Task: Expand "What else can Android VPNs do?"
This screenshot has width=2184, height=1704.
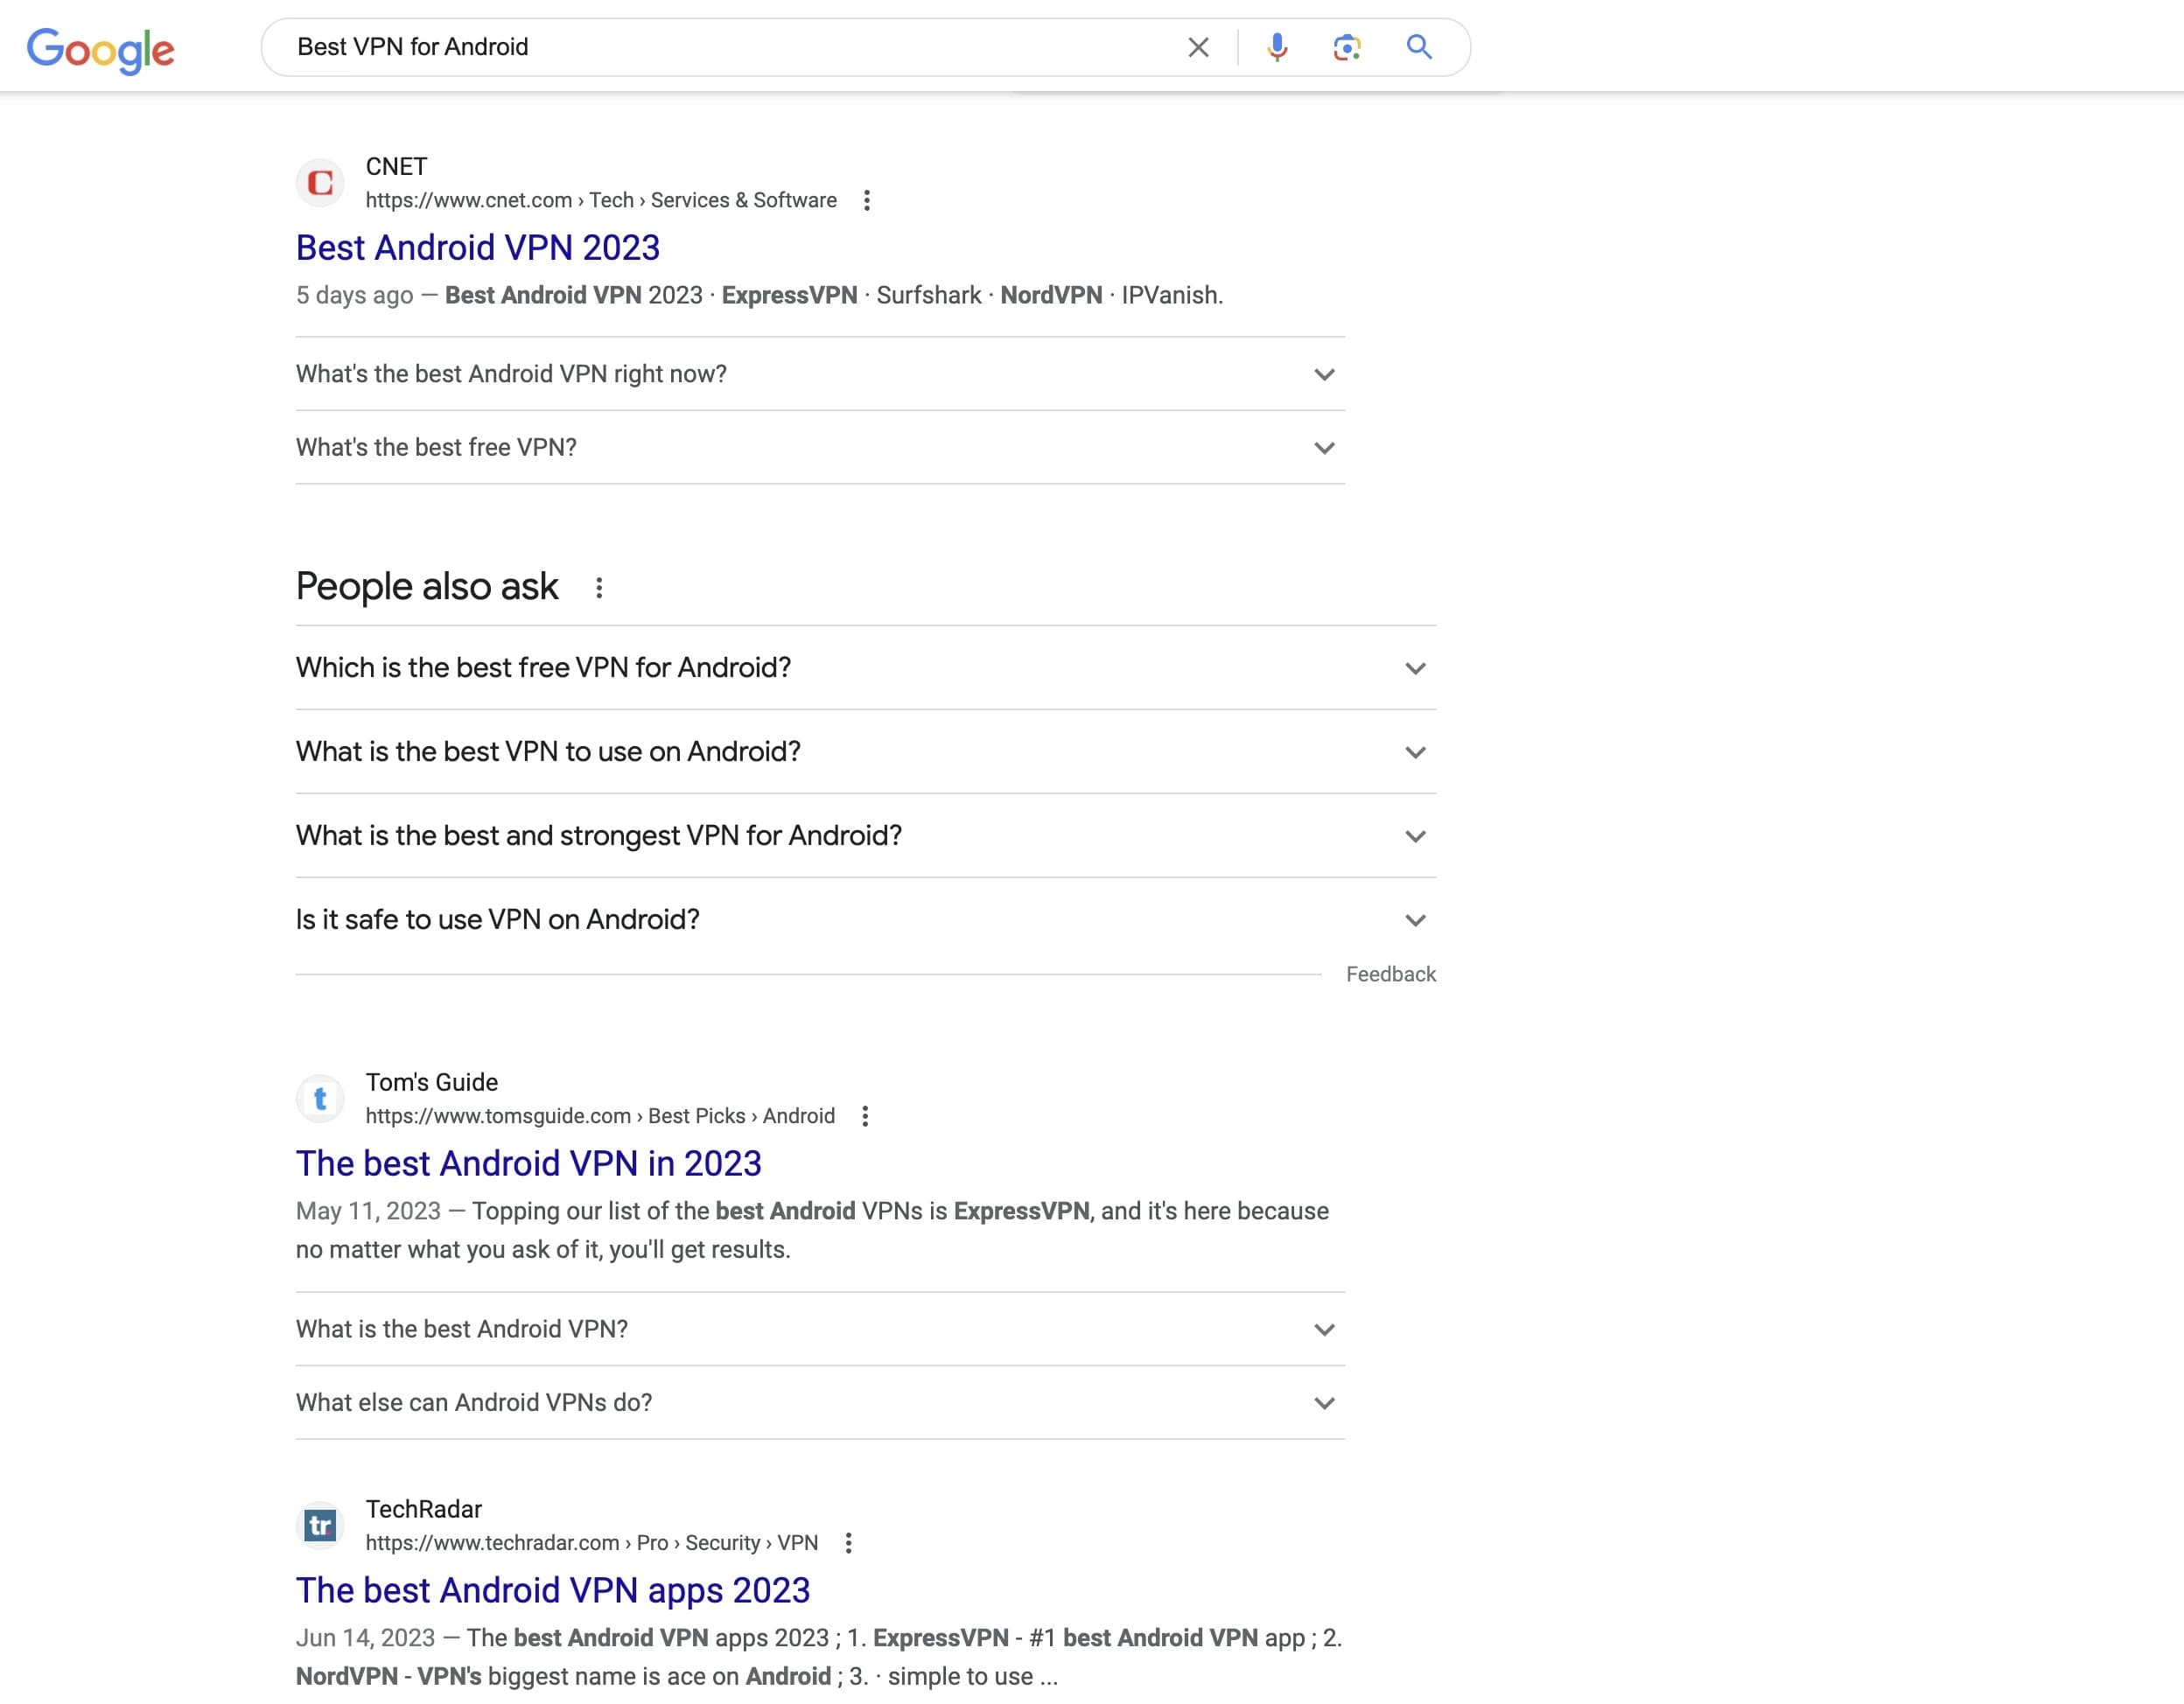Action: 1324,1402
